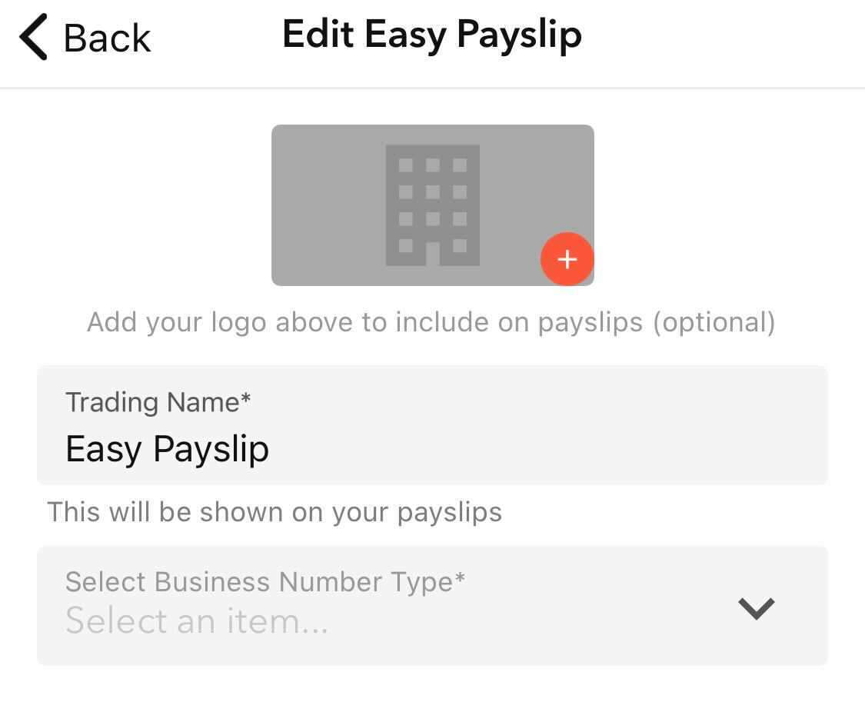Tap the Back chevron arrow icon

pyautogui.click(x=34, y=38)
